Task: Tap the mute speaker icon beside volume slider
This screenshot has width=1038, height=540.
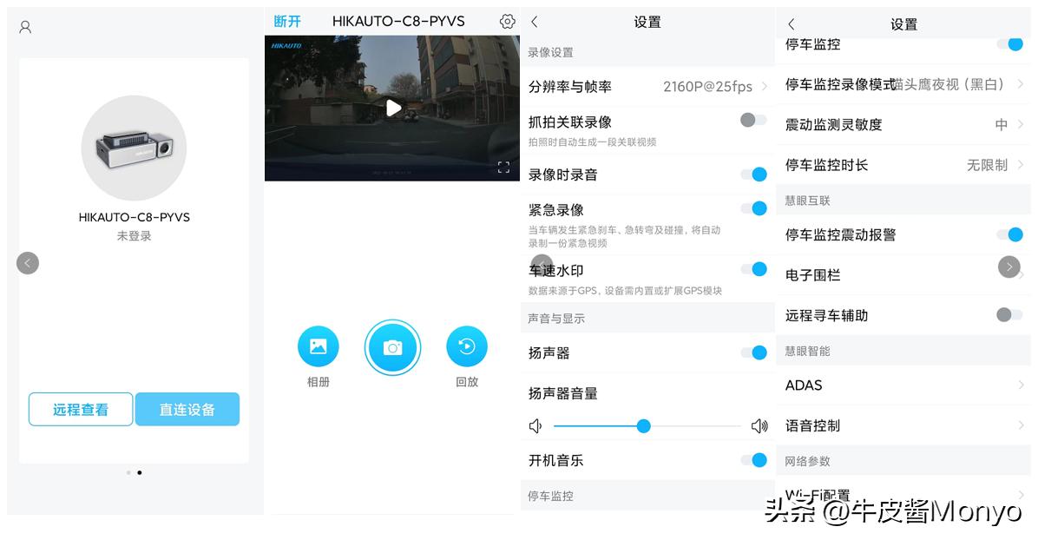Action: [535, 425]
